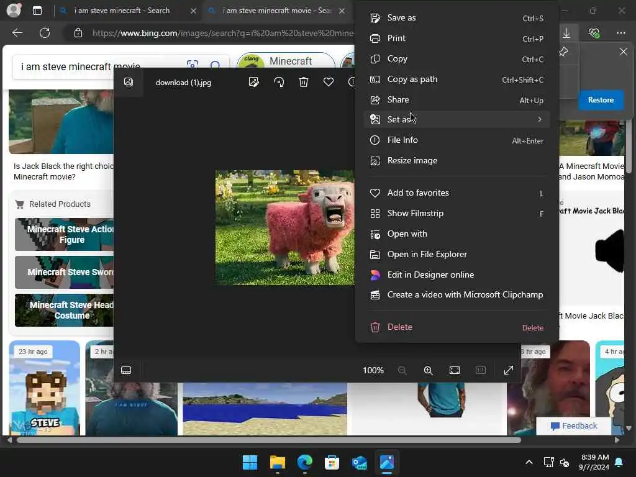Select Open in File Explorer menu item
636x477 pixels.
457,254
